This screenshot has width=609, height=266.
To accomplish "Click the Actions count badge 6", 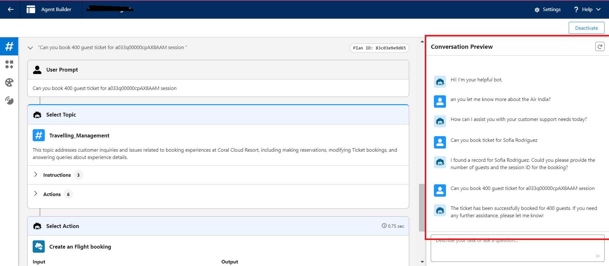I will [68, 194].
